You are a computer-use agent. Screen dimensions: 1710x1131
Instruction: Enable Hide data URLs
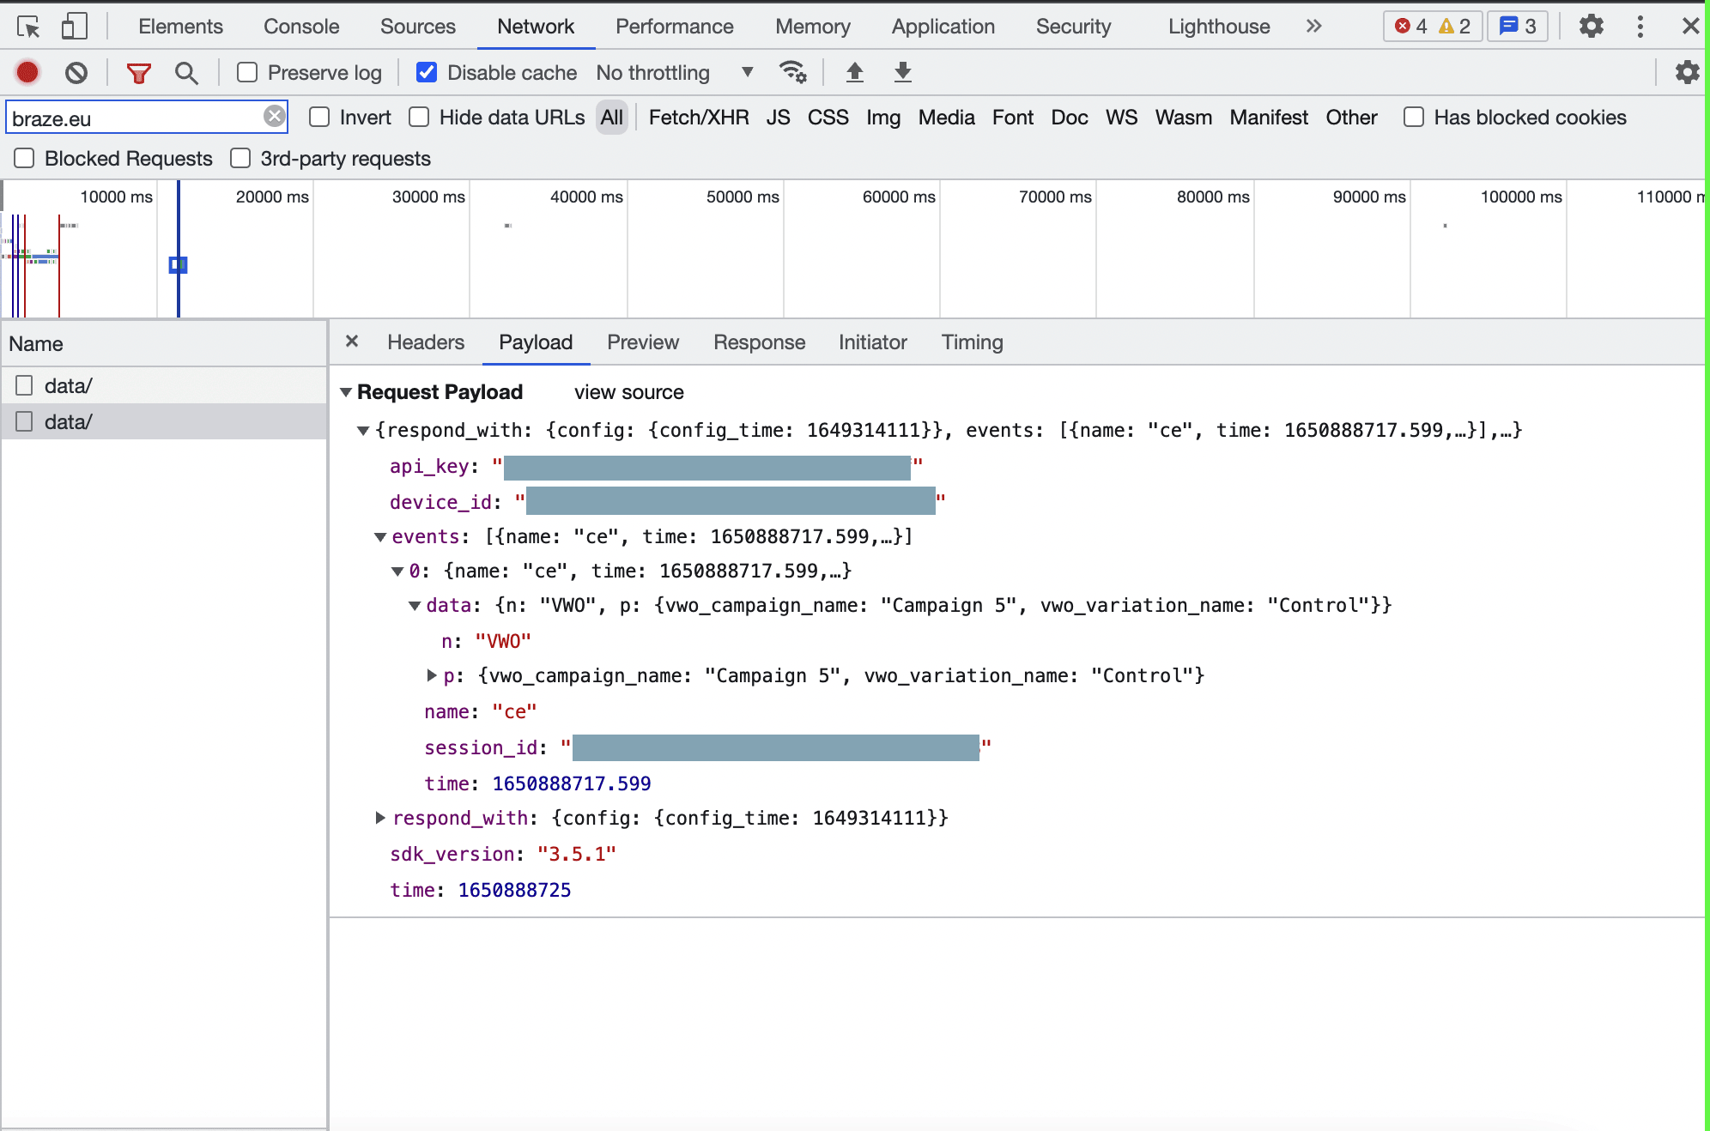click(419, 118)
